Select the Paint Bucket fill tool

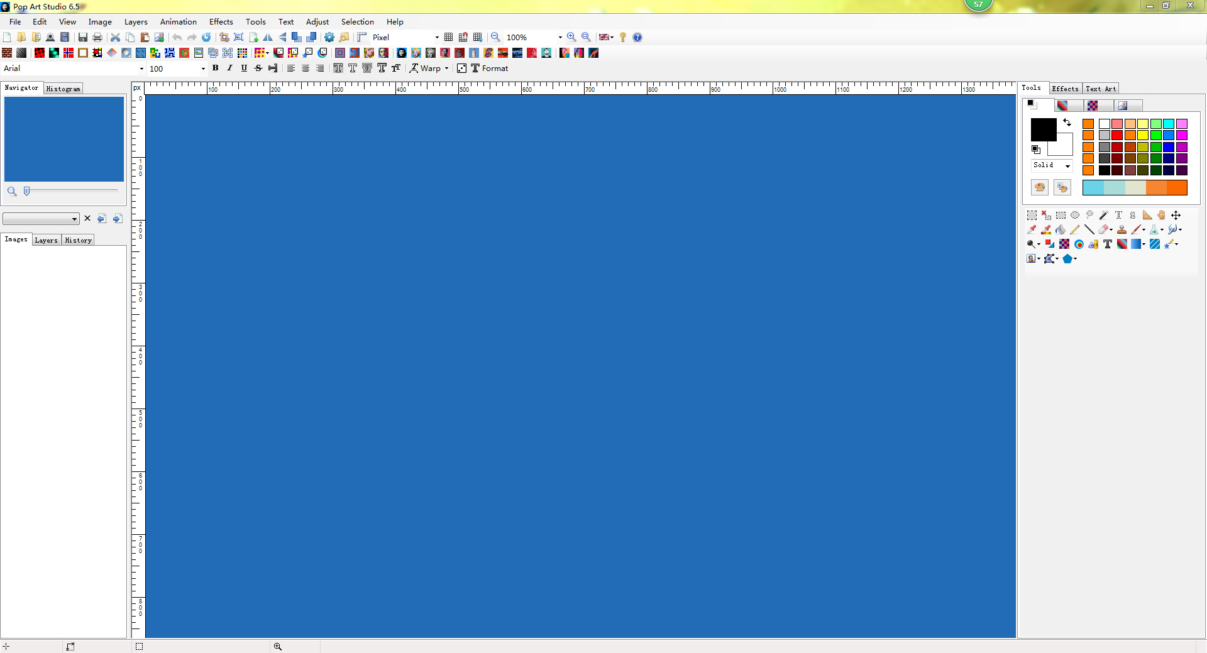(x=1061, y=229)
